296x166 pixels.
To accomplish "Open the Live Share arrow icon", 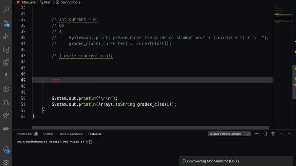I will point(6,115).
